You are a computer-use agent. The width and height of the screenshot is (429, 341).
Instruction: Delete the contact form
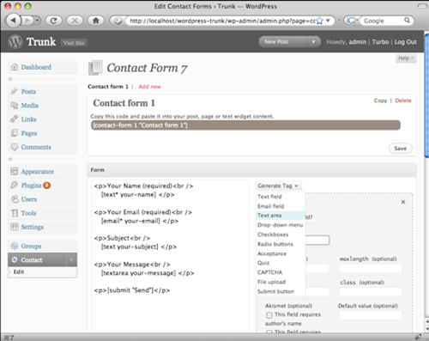click(x=403, y=100)
